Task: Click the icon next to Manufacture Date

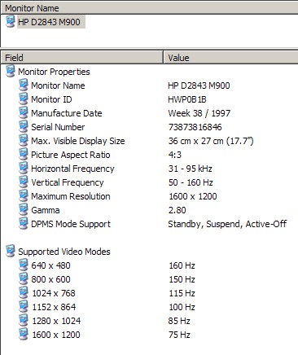Action: 24,112
